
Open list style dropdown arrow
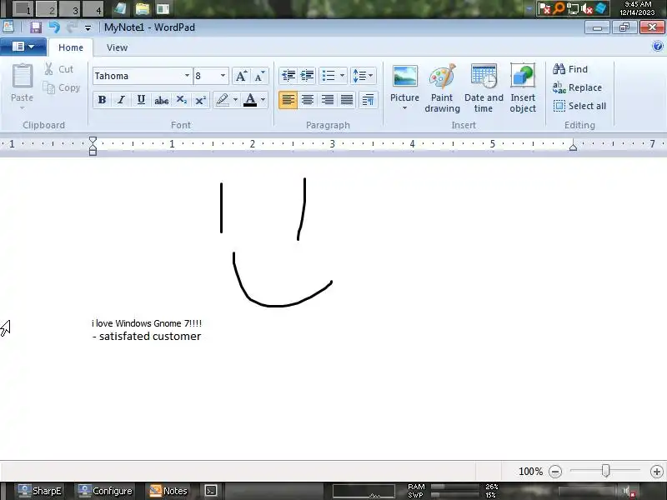pyautogui.click(x=342, y=76)
